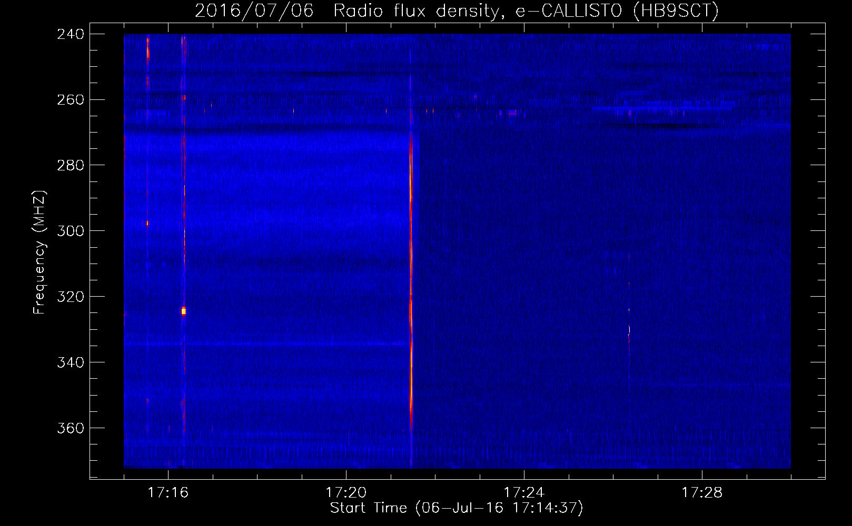Select the 240 frequency axis label
The height and width of the screenshot is (526, 852).
[71, 34]
